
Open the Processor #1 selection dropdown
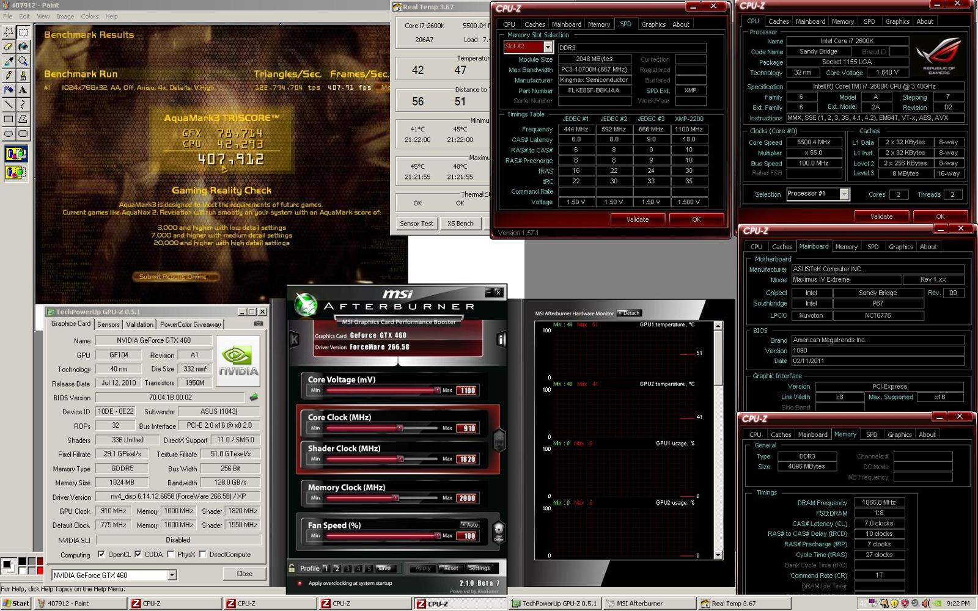844,194
